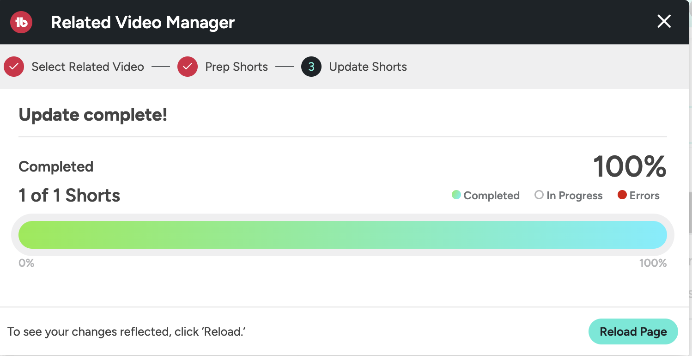Viewport: 692px width, 356px height.
Task: Go to Prep Shorts step
Action: pos(237,67)
